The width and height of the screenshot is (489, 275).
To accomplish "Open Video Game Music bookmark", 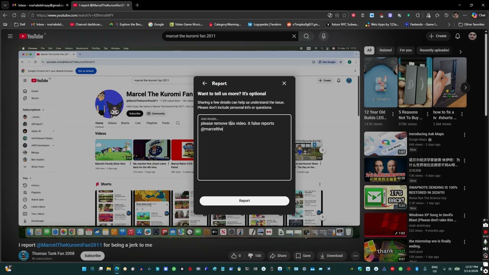I will coord(186,24).
